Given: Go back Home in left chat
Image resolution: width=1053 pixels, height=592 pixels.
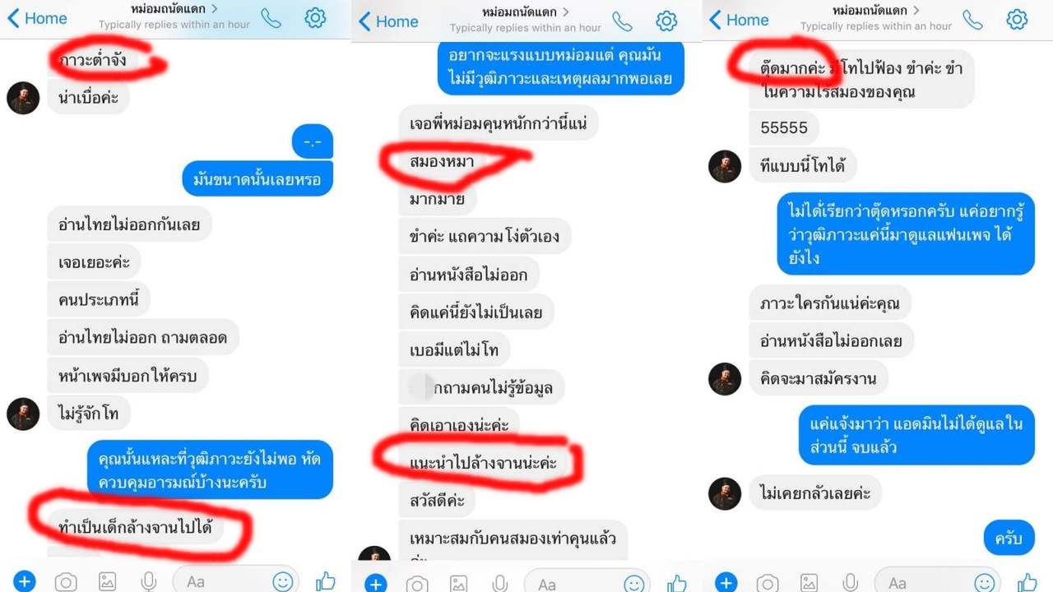Looking at the screenshot, I should tap(37, 19).
